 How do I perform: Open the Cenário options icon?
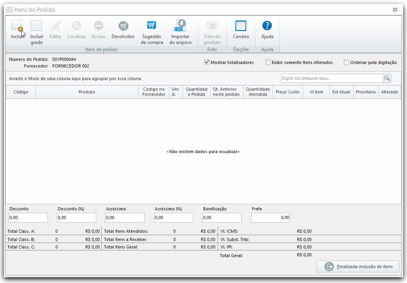point(241,26)
